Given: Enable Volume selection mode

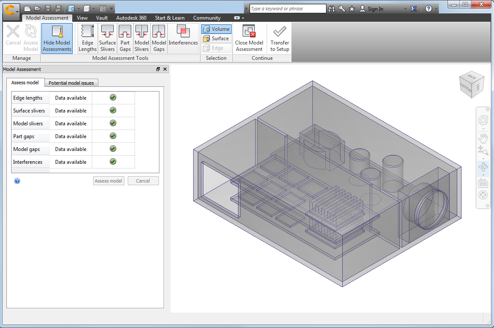Looking at the screenshot, I should (x=216, y=29).
